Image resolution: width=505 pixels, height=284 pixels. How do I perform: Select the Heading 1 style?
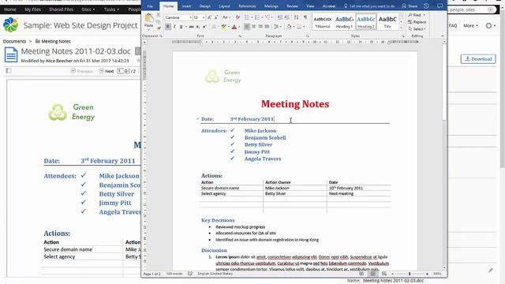(x=344, y=21)
